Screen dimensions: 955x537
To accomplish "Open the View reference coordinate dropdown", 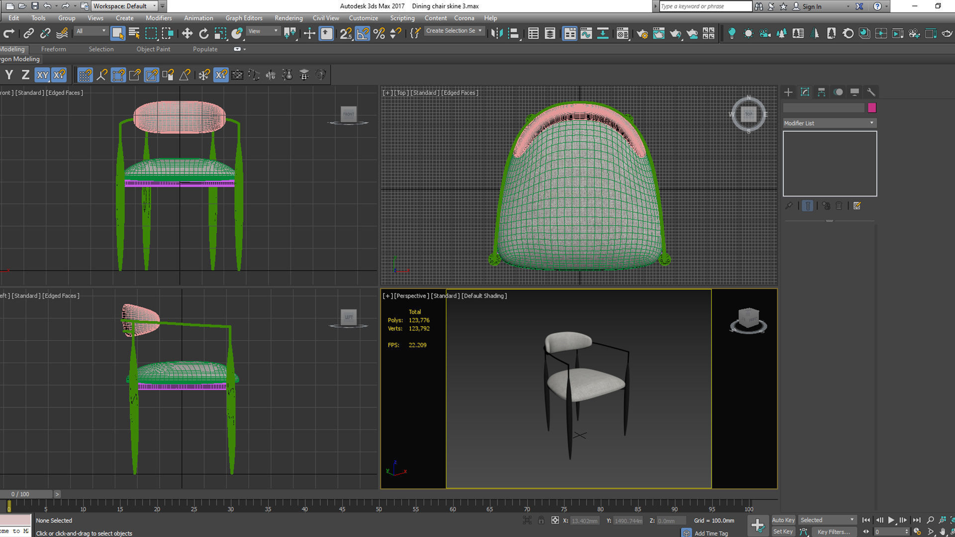I will [263, 31].
